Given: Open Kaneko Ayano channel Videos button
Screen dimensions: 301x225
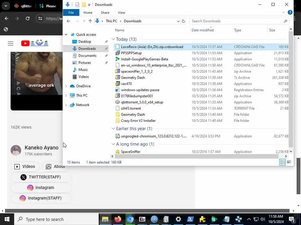Looking at the screenshot, I should [25, 166].
